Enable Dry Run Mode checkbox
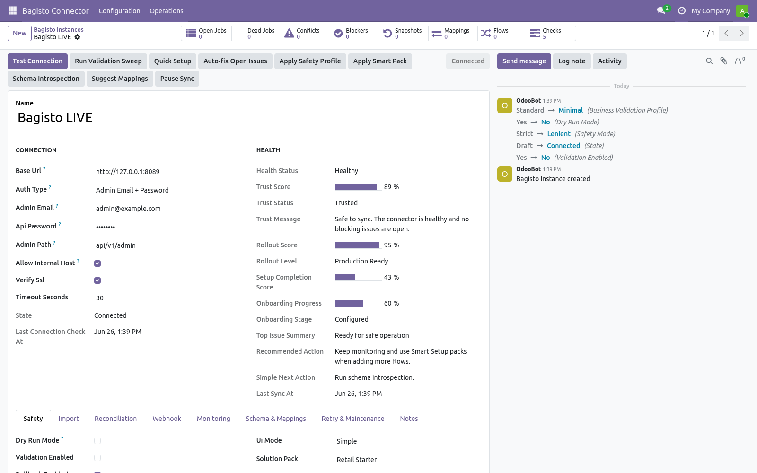The width and height of the screenshot is (757, 473). click(97, 441)
